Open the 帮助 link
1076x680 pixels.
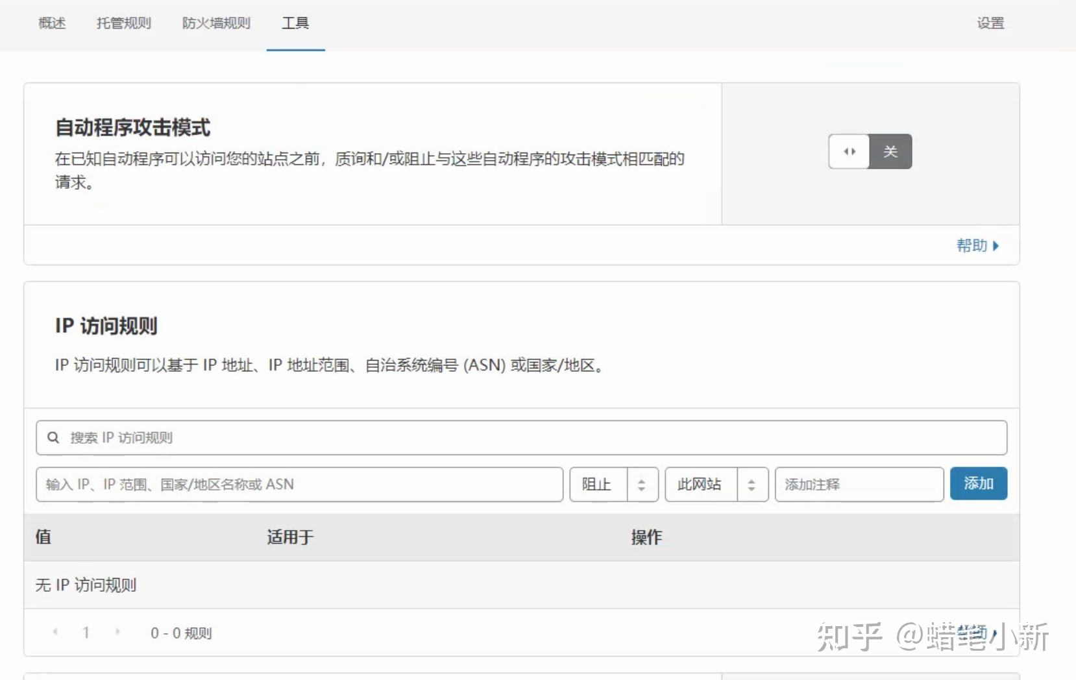pyautogui.click(x=972, y=245)
